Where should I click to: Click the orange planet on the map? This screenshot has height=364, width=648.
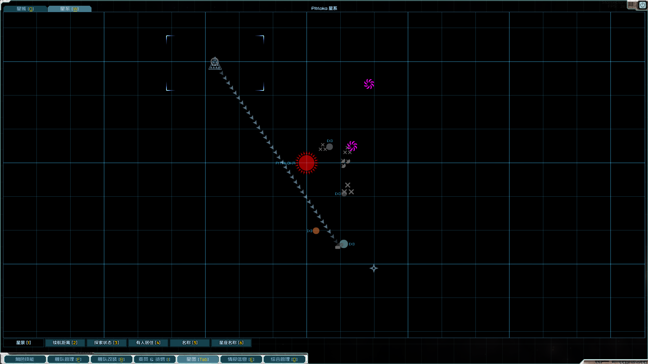coord(316,231)
